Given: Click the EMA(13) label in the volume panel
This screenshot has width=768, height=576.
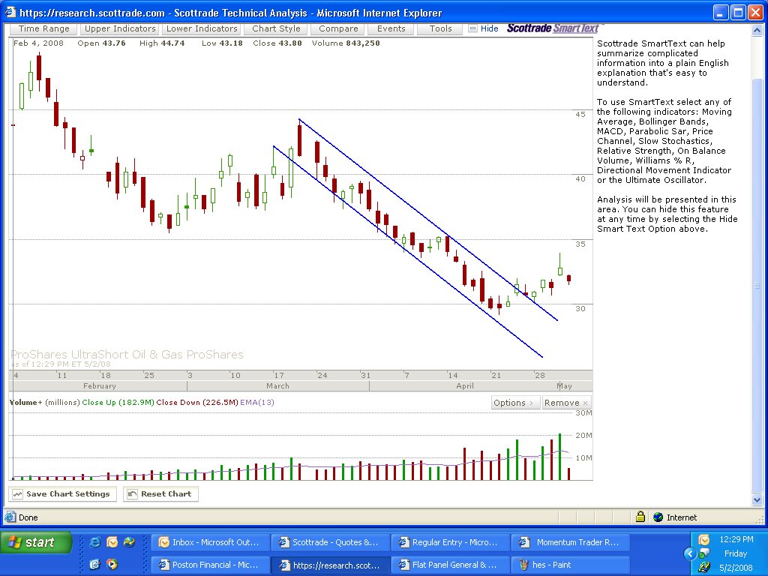Looking at the screenshot, I should 257,402.
